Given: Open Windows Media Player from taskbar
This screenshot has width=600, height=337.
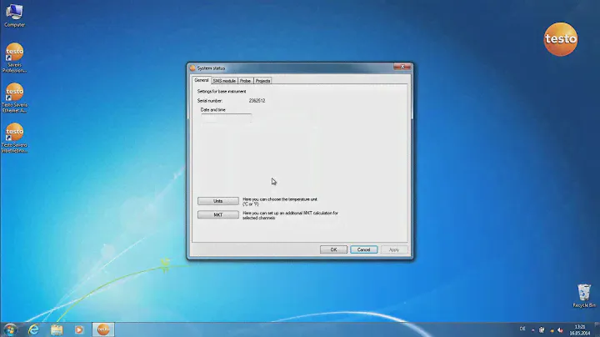Looking at the screenshot, I should coord(79,329).
